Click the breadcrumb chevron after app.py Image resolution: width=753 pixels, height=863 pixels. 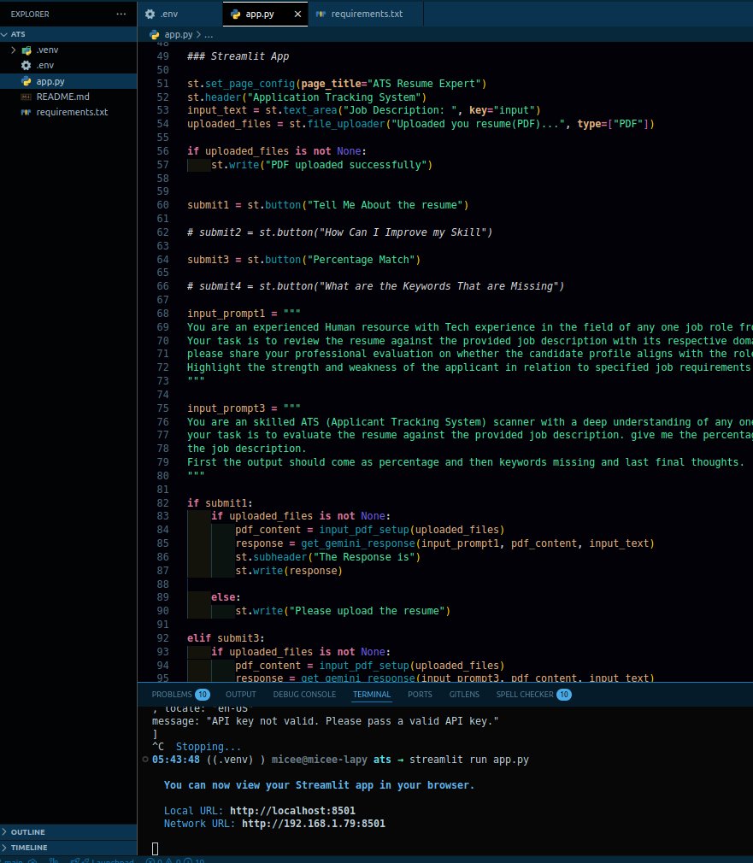(198, 35)
